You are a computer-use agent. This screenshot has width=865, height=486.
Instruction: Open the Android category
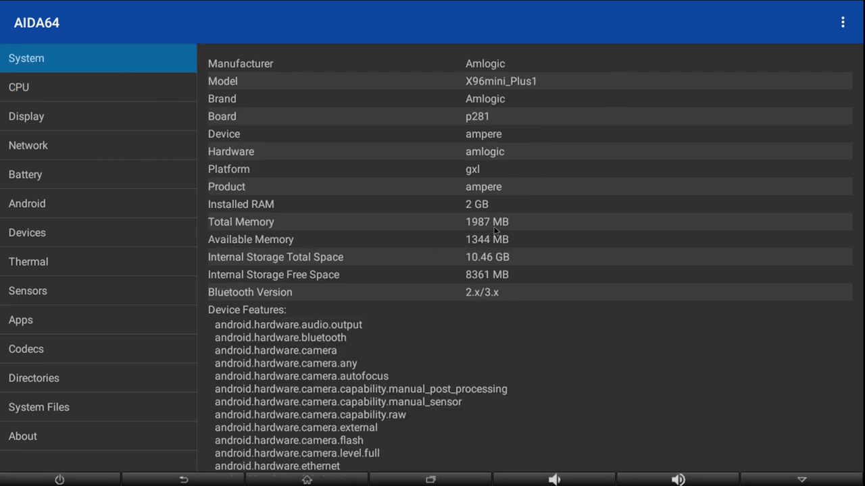pyautogui.click(x=98, y=203)
